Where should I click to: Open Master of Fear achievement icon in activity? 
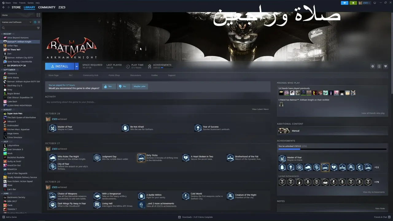53,128
